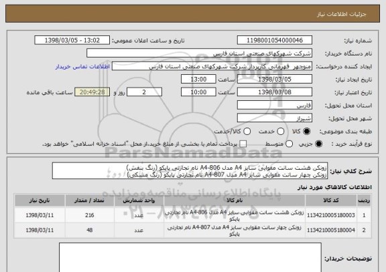This screenshot has height=272, width=386.
Task: Click the A4-807 product name cell
Action: tap(235, 231)
